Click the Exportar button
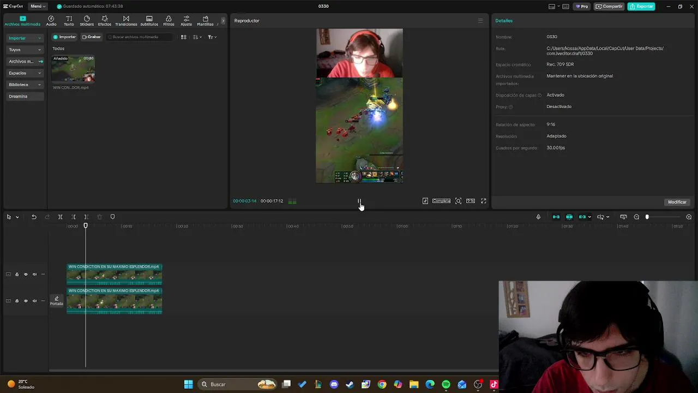 pos(641,7)
